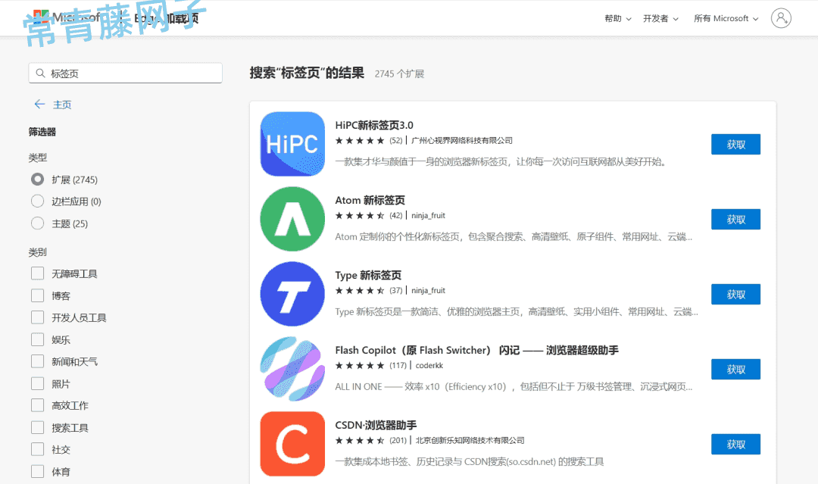Select the 边栏应用 (0) radio button
818x484 pixels.
(38, 201)
